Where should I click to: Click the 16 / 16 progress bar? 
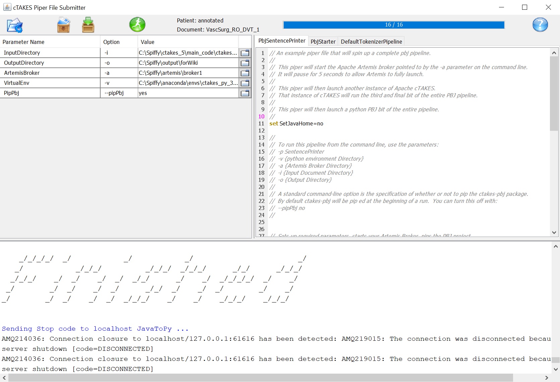[394, 25]
